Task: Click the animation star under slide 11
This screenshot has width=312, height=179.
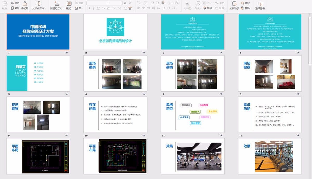Action: (x=221, y=136)
